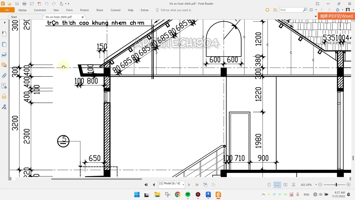The height and width of the screenshot is (200, 355).
Task: Expand the gear settings dropdown arrow
Action: (316, 10)
